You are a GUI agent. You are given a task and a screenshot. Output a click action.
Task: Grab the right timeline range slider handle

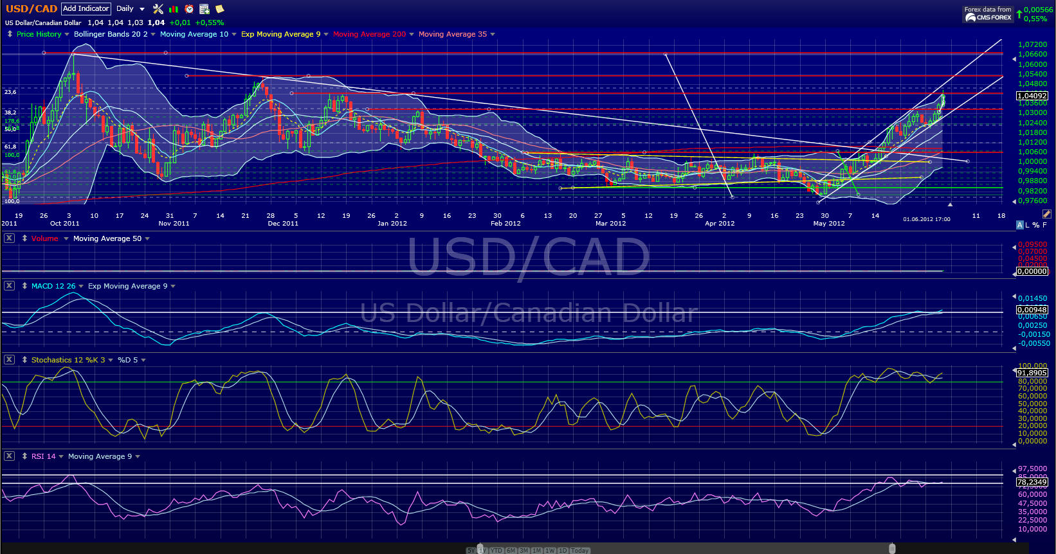pos(892,548)
